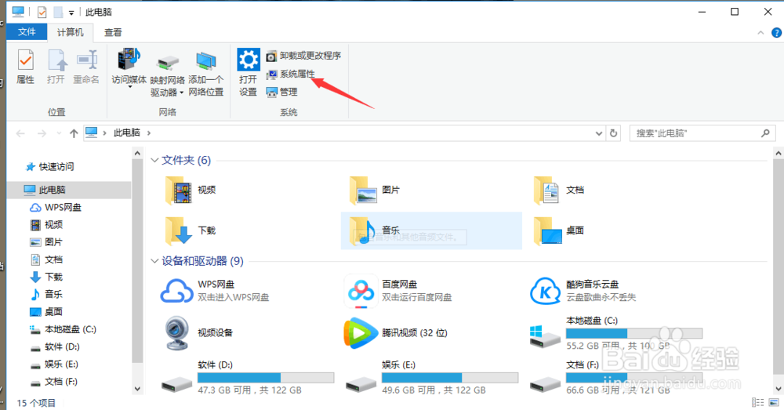Select 音乐 in the navigation pane
The height and width of the screenshot is (410, 784).
point(46,294)
